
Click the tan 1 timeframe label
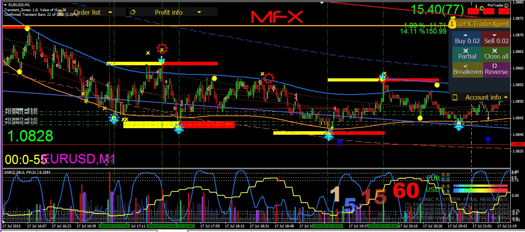coord(335,194)
